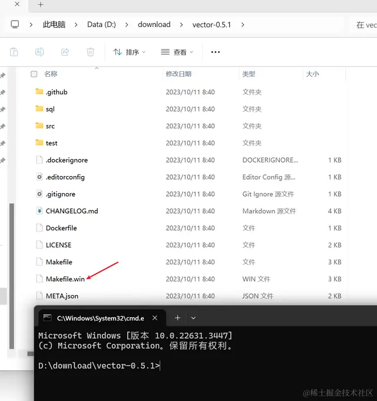The image size is (377, 401).
Task: Select the .dockerignore file icon
Action: click(x=39, y=160)
